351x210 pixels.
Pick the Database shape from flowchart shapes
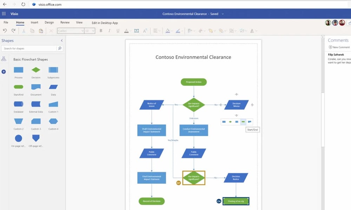[x=19, y=104]
